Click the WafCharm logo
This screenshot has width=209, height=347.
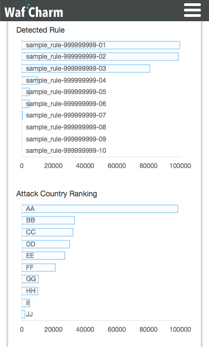34,11
